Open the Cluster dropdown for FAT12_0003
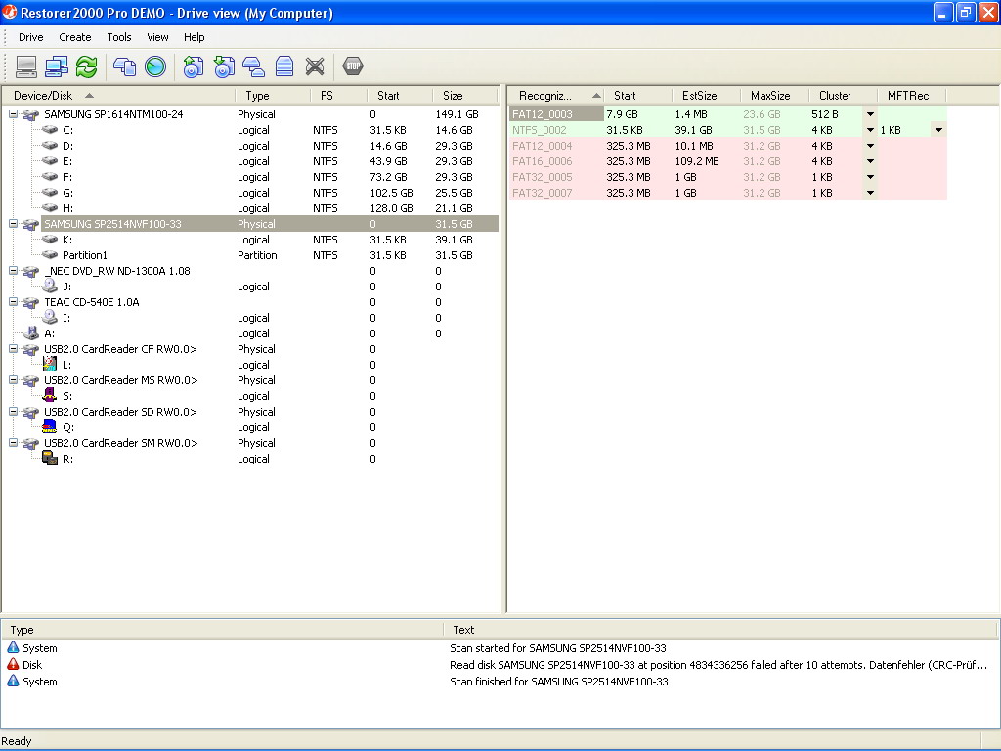 pos(870,114)
